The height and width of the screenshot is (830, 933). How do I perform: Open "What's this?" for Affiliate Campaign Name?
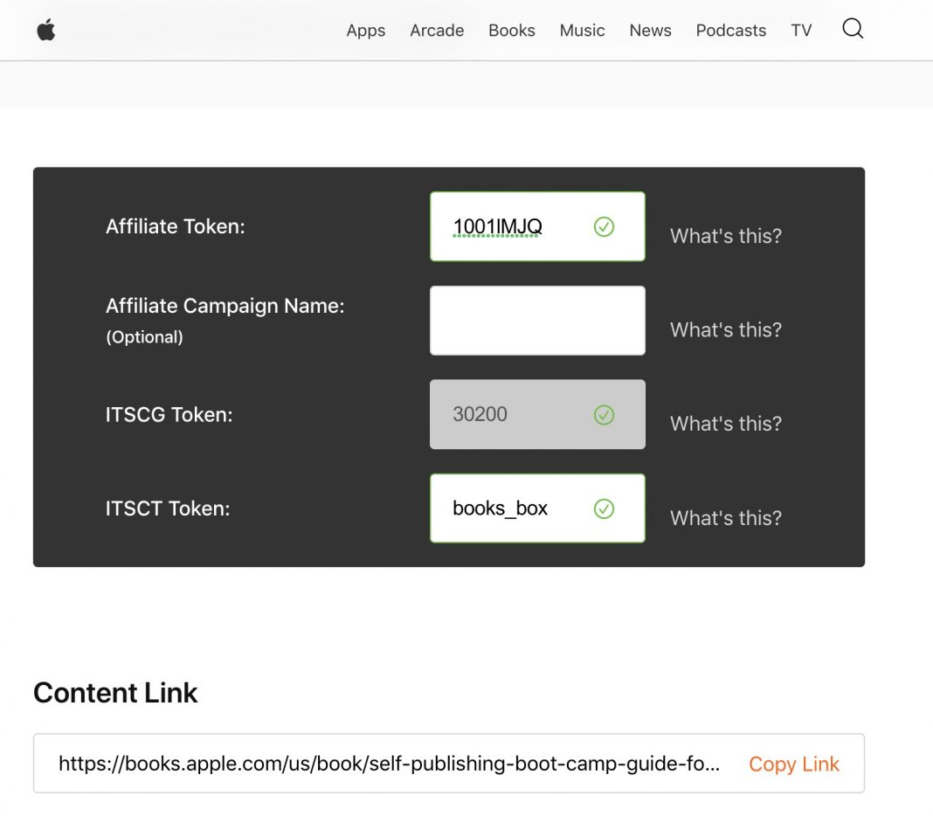tap(725, 330)
